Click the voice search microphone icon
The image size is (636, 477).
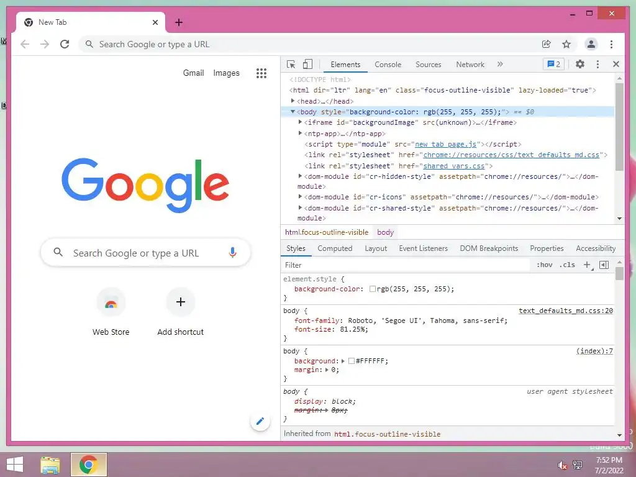[232, 252]
